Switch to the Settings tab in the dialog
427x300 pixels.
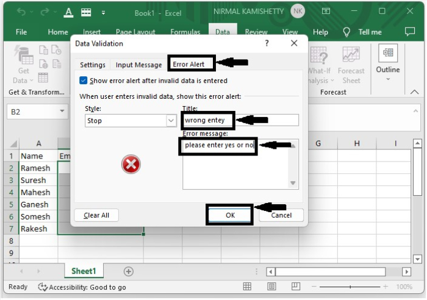click(93, 65)
